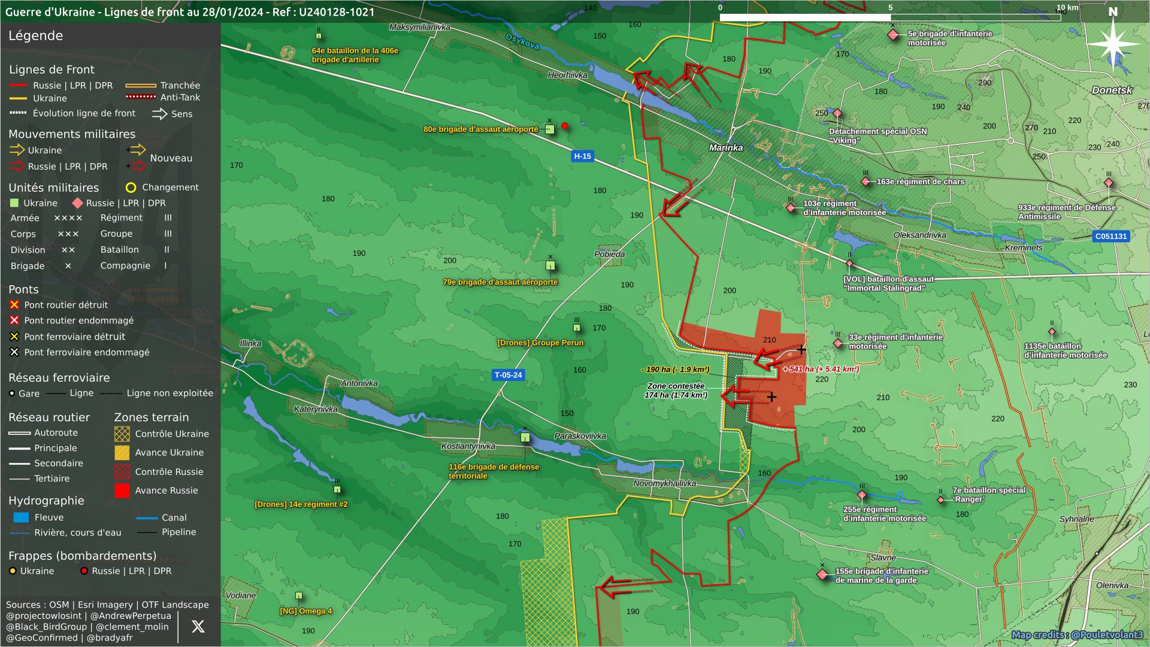Click the Marinka town label
This screenshot has height=647, width=1150.
(726, 147)
